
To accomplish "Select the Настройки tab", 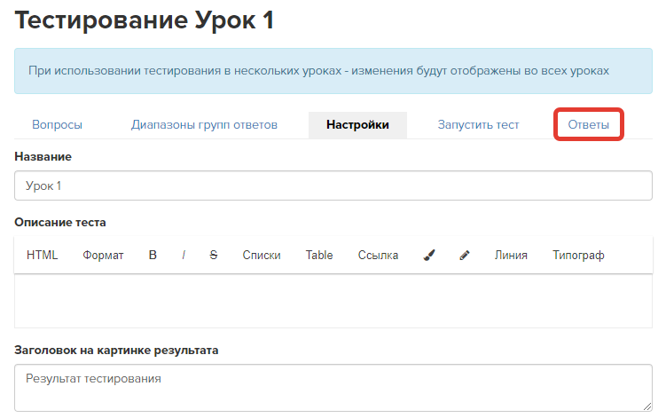I will tap(357, 124).
